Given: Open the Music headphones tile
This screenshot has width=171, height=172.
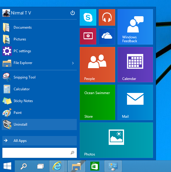Looking at the screenshot, I should (107, 17).
